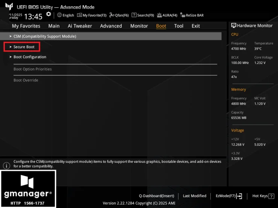278x208 pixels.
Task: Open the Monitor tab
Action: (x=139, y=26)
